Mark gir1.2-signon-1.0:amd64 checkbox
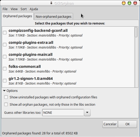The height and width of the screenshot is (137, 140). 5,81
